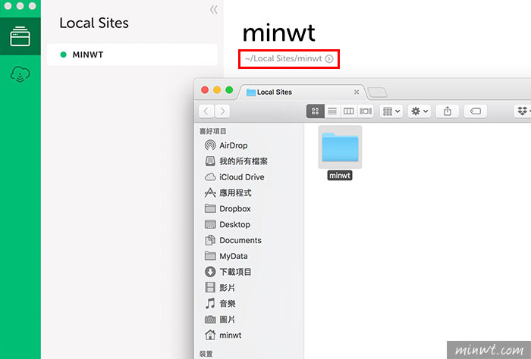Select 影片 in Finder sidebar
The width and height of the screenshot is (531, 359).
click(x=220, y=288)
